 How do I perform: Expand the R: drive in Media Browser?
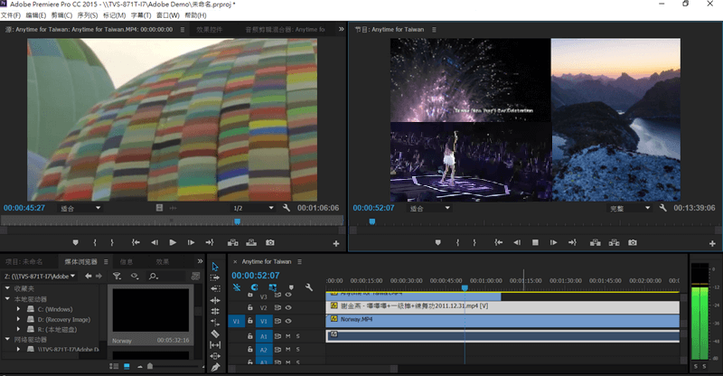(18, 329)
